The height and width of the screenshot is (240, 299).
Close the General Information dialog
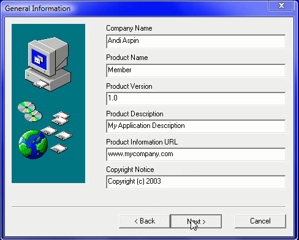coord(282,6)
